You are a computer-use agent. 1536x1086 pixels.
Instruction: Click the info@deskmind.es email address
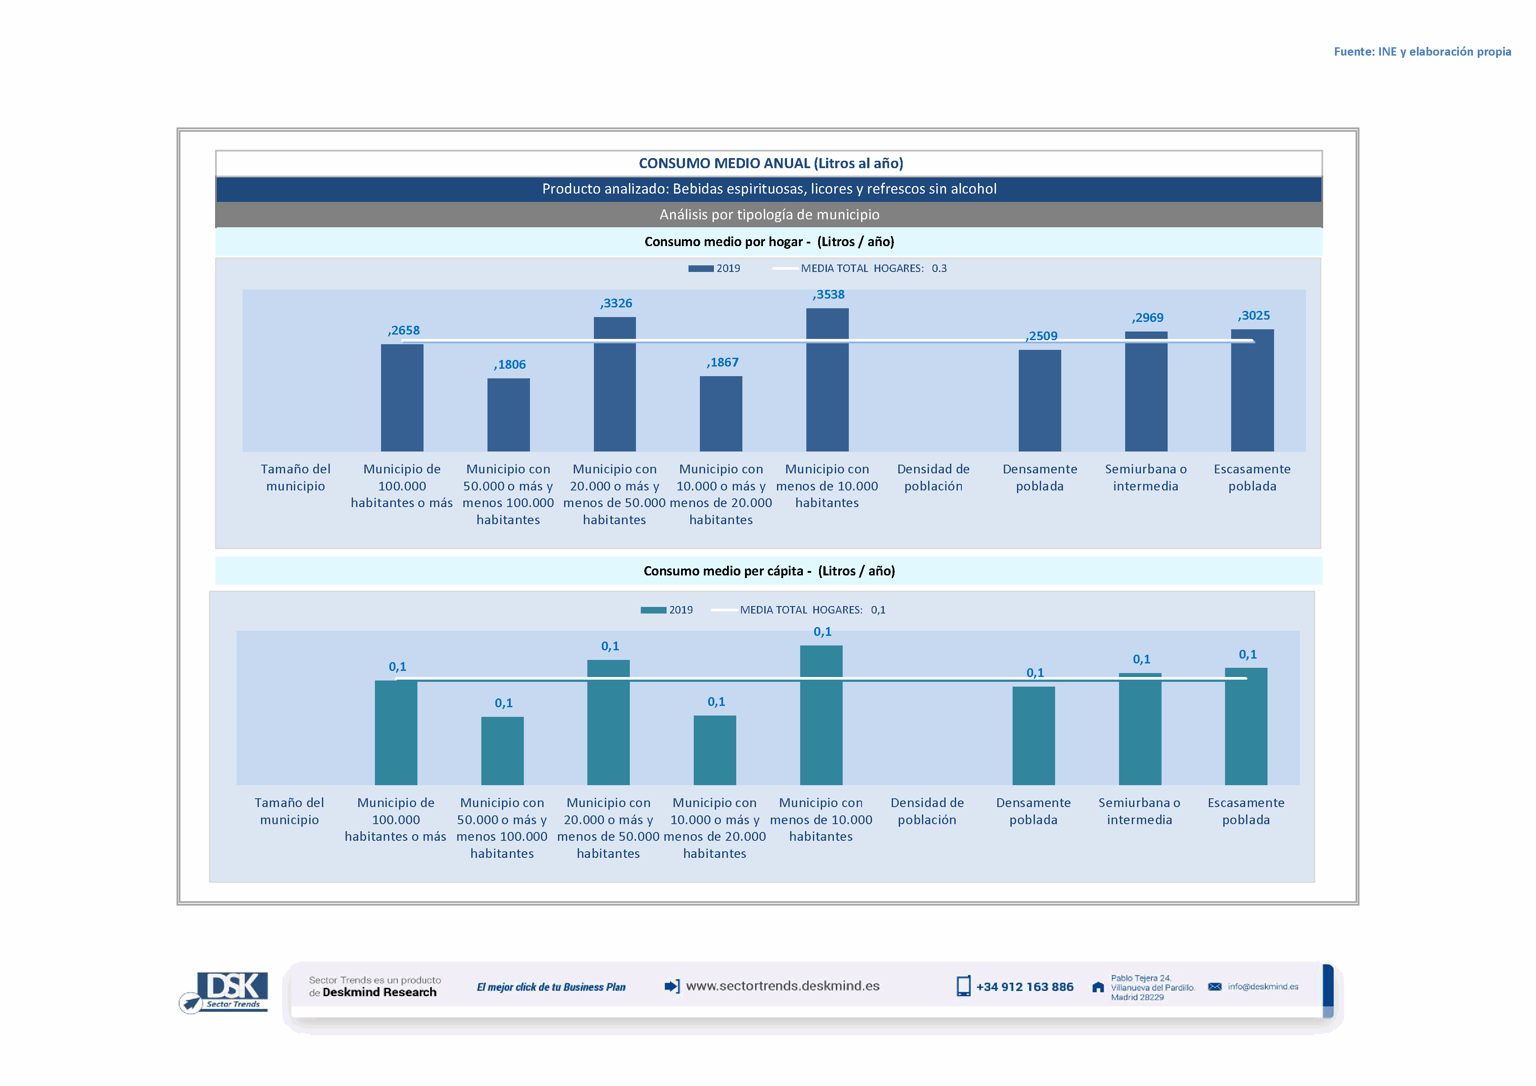click(x=1262, y=986)
